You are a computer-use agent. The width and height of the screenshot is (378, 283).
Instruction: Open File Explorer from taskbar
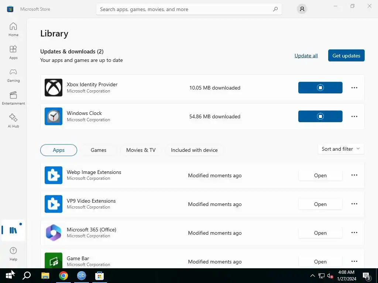45,276
